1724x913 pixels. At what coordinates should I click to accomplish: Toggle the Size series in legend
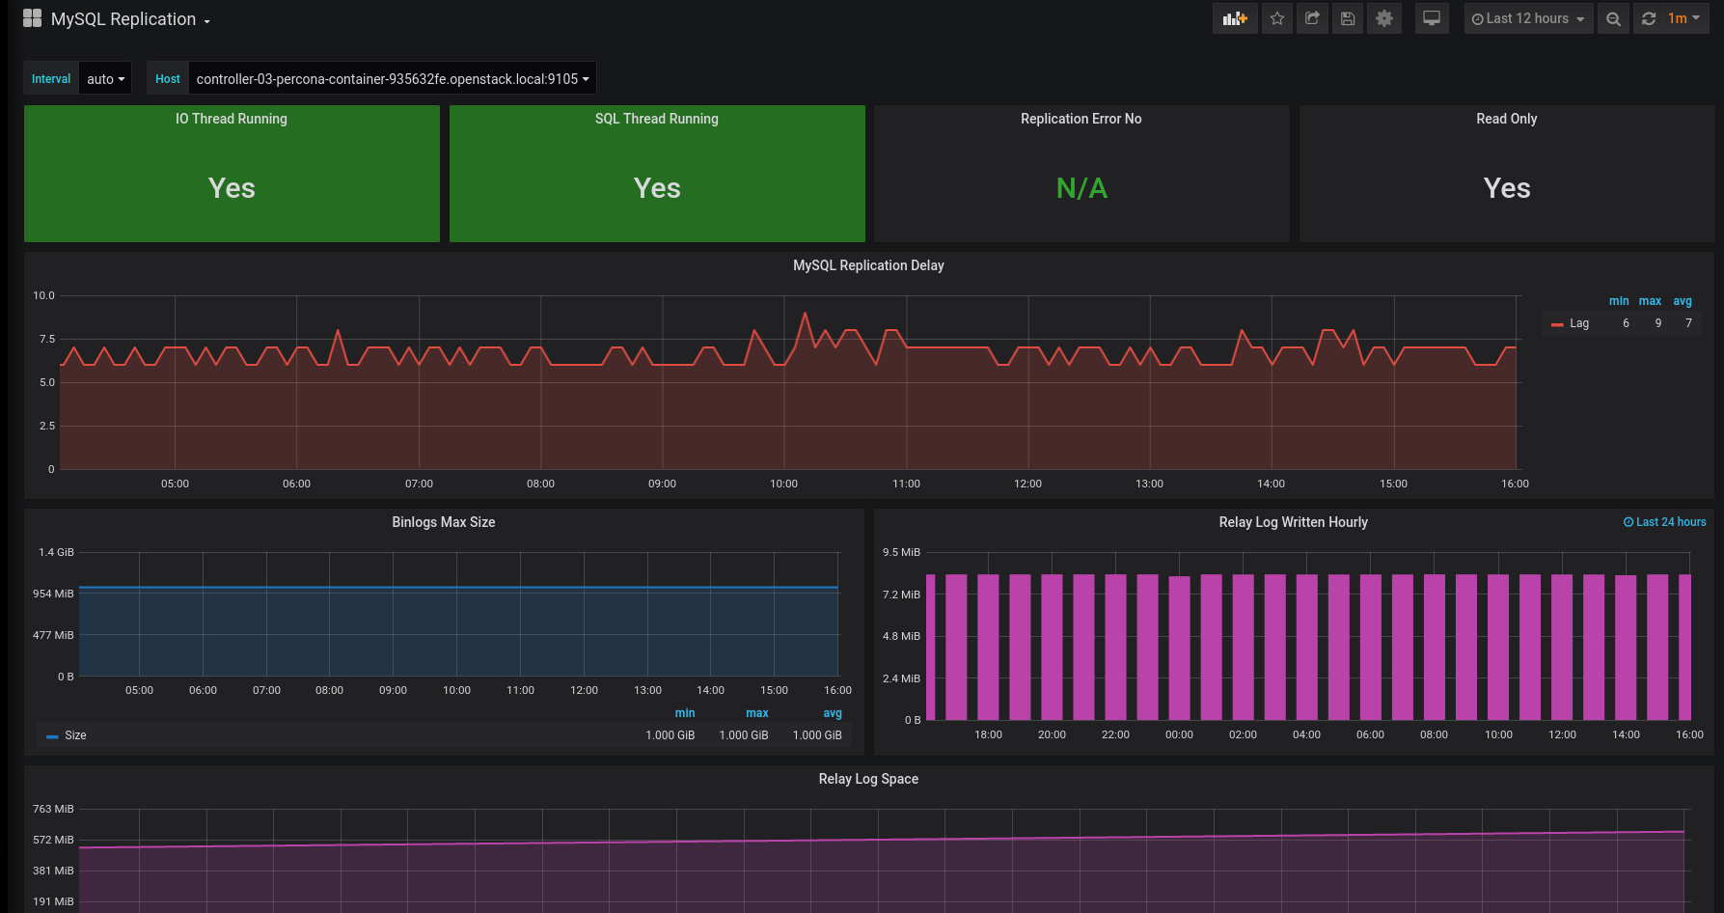75,735
